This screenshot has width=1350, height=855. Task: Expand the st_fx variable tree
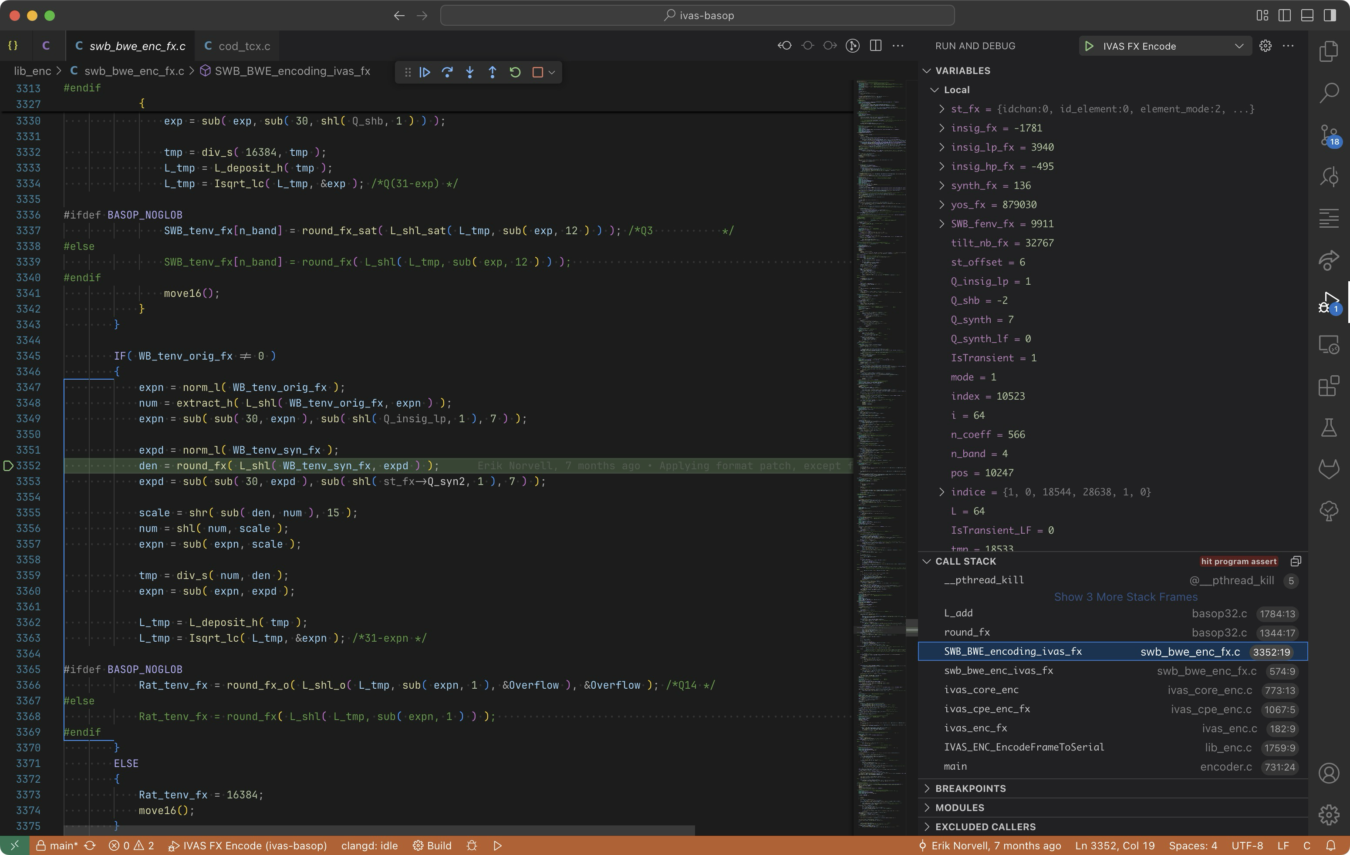click(x=942, y=109)
